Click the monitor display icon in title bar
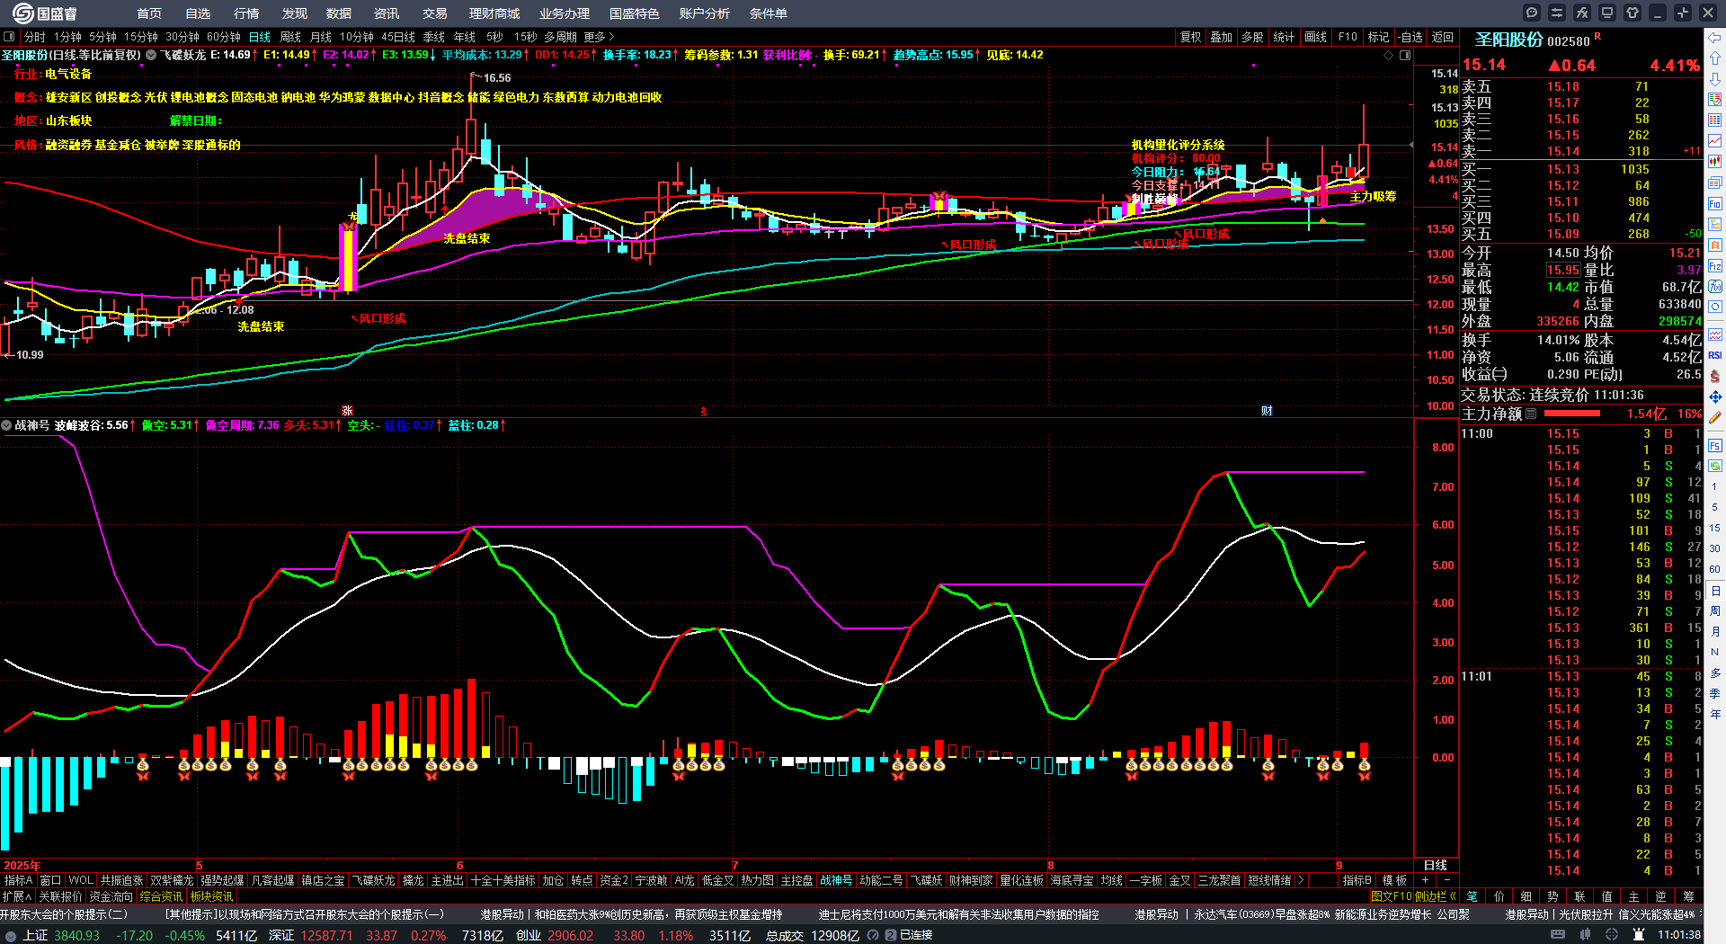Viewport: 1726px width, 944px height. [1607, 13]
